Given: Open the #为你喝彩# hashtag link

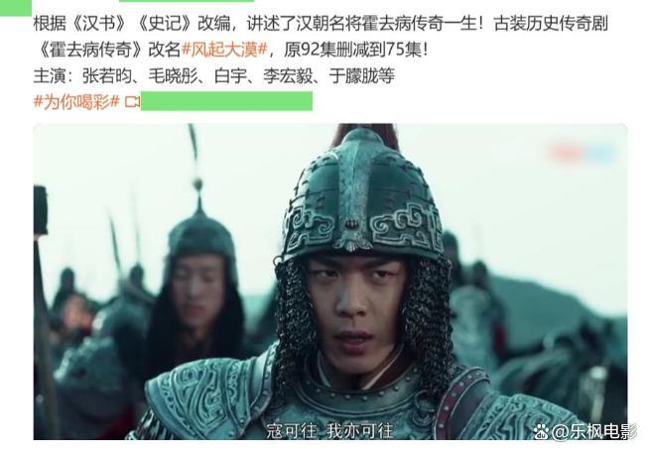Looking at the screenshot, I should coord(76,101).
